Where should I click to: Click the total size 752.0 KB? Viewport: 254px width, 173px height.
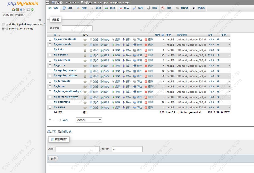click(x=214, y=112)
